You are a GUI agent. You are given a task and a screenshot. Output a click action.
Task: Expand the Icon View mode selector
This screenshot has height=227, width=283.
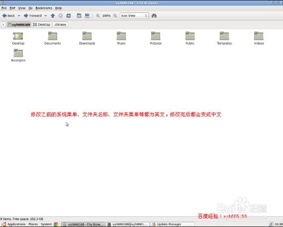tap(134, 16)
